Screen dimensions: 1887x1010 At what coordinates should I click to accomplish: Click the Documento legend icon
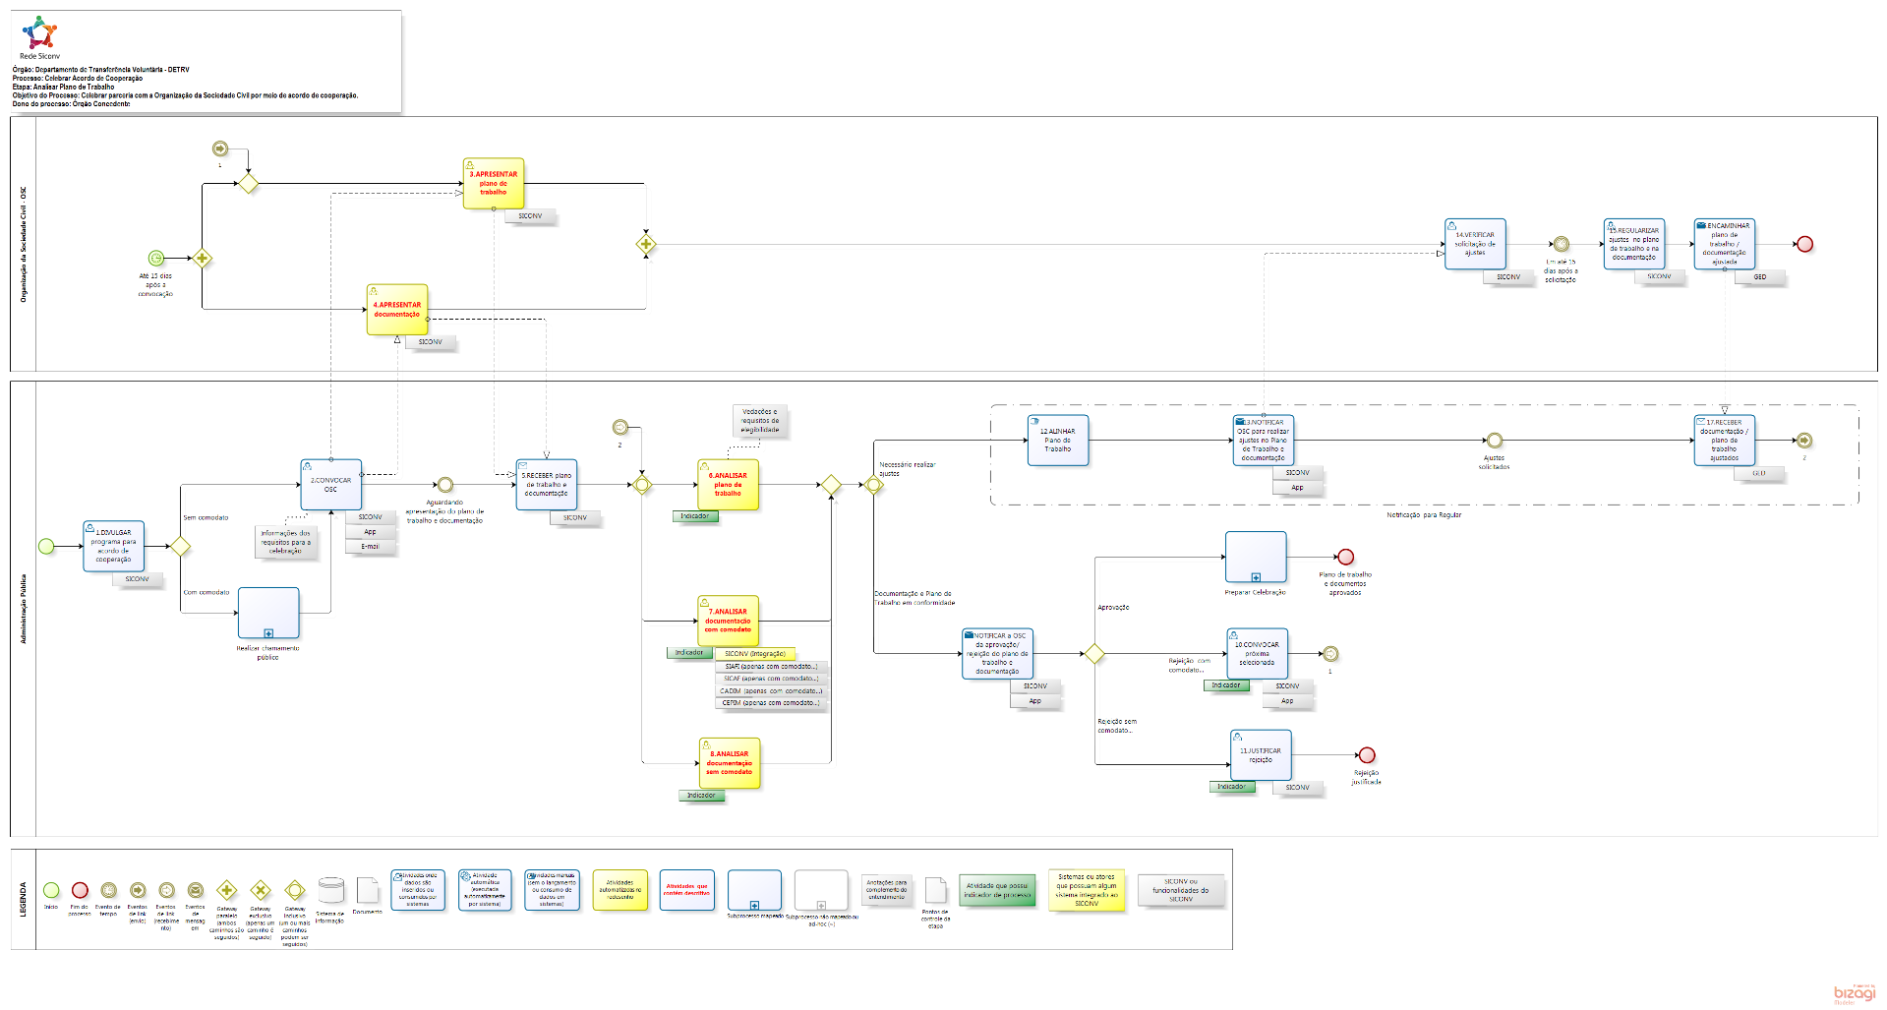[368, 890]
